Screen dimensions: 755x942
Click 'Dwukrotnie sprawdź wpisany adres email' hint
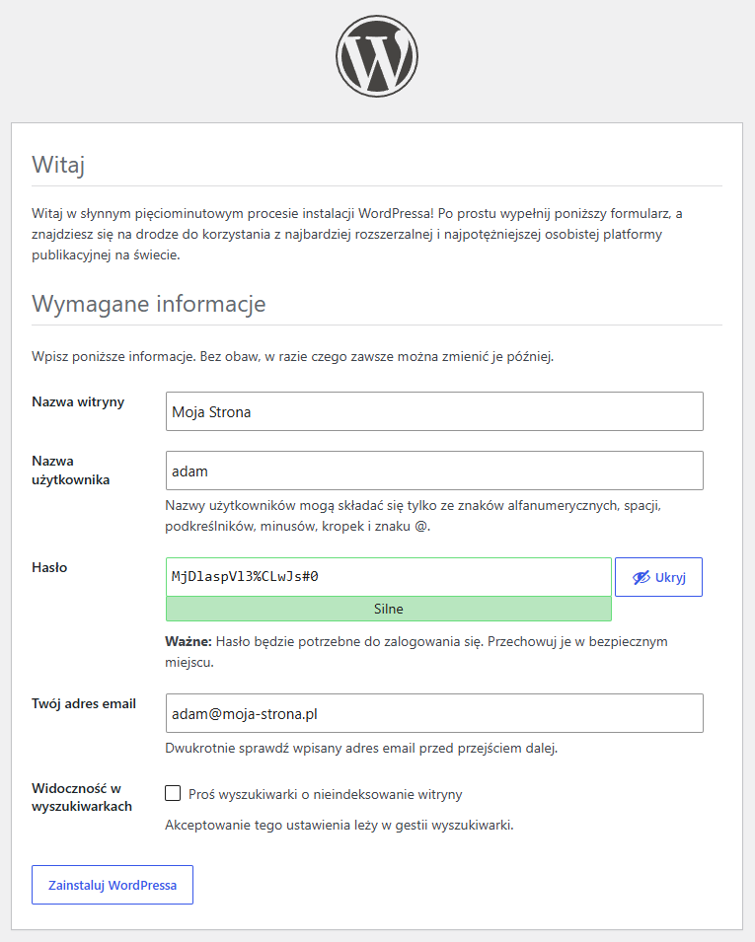point(361,749)
